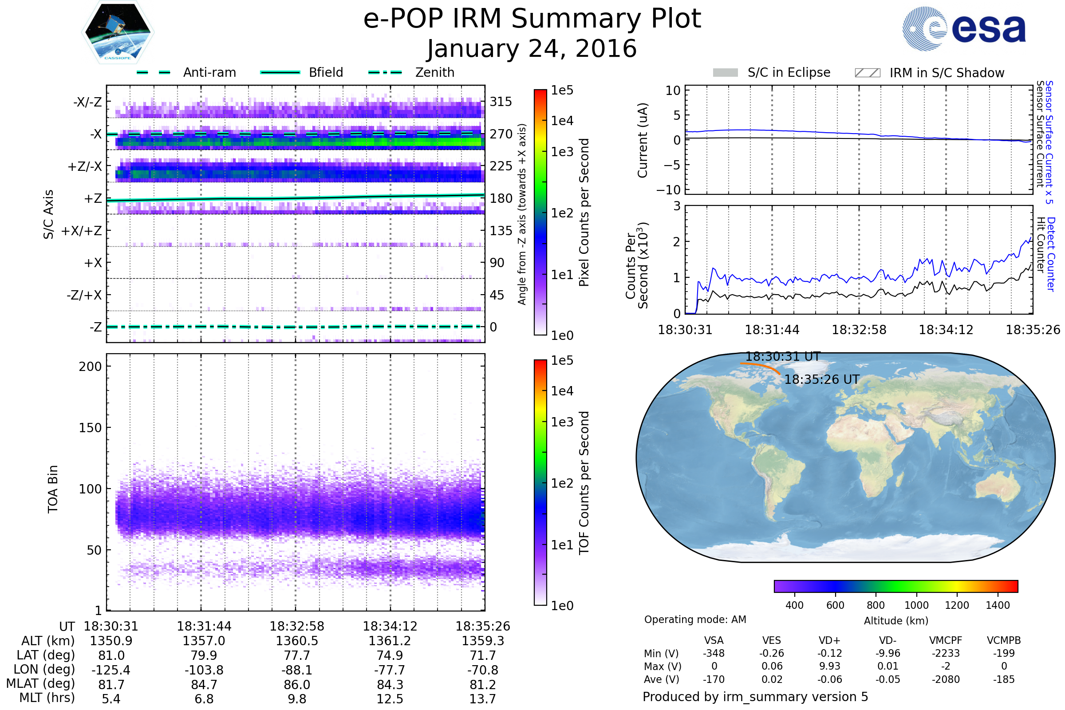This screenshot has height=710, width=1065.
Task: Click the Zenith dash-dot legend line
Action: tap(385, 72)
